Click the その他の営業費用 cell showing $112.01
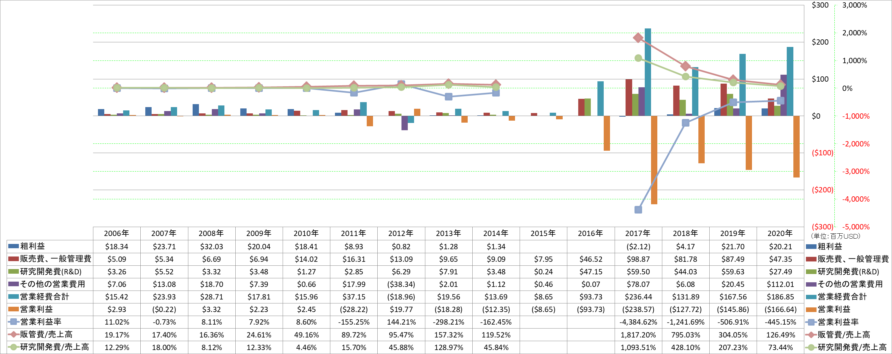Screen dimensions: 892x354 (x=780, y=284)
